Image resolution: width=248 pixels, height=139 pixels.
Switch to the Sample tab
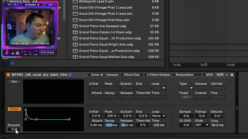point(112,75)
